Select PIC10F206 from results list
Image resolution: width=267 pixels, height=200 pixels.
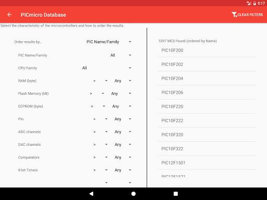(x=207, y=93)
